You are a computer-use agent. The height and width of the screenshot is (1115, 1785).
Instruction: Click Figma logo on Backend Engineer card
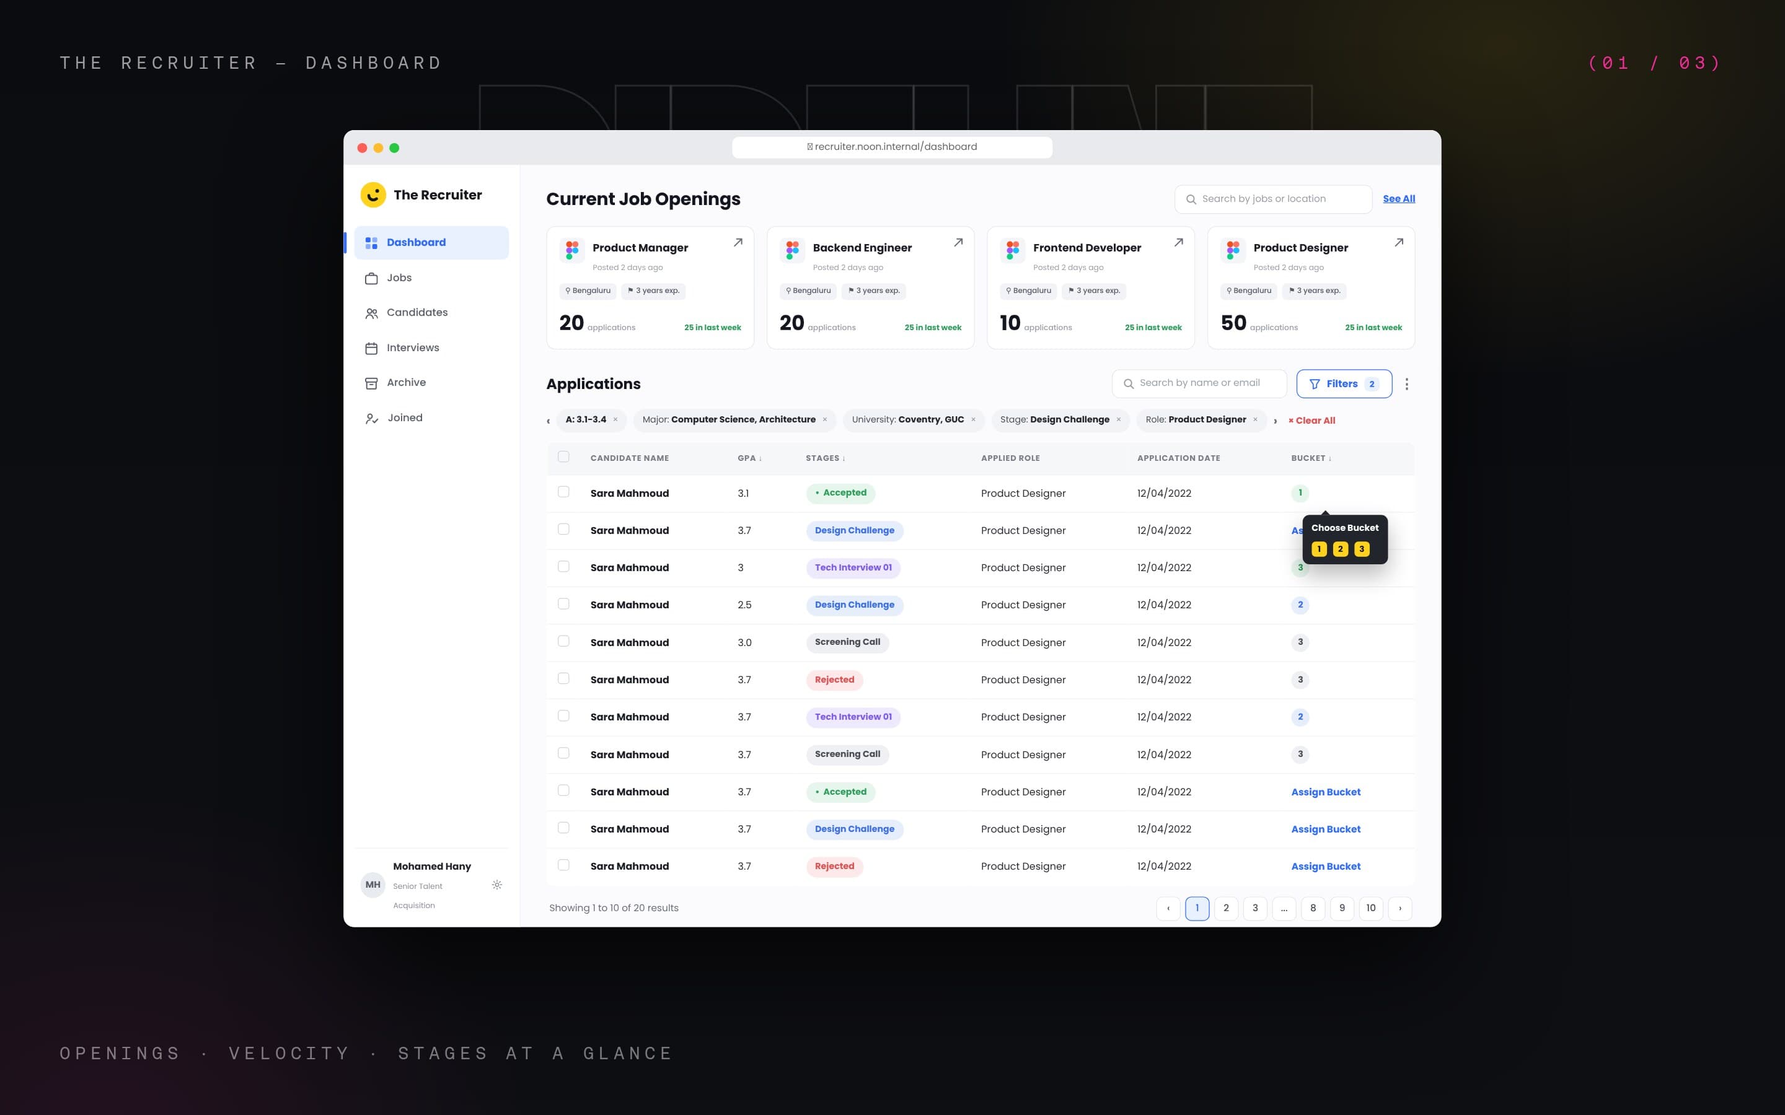(792, 251)
